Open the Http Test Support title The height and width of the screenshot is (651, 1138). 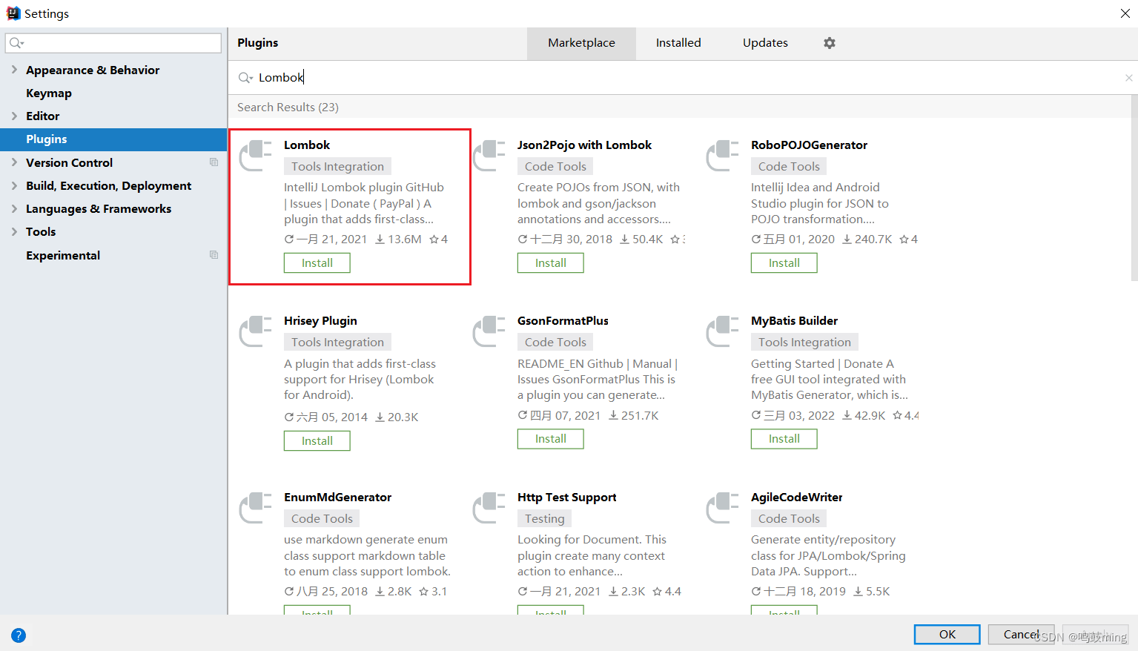(x=566, y=498)
